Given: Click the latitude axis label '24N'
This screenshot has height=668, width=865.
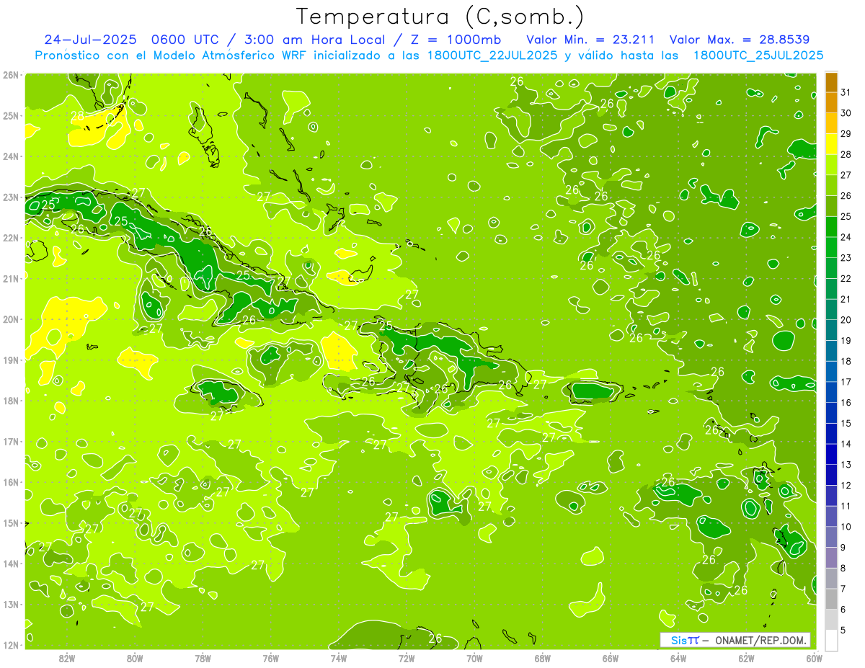Looking at the screenshot, I should click(x=11, y=156).
